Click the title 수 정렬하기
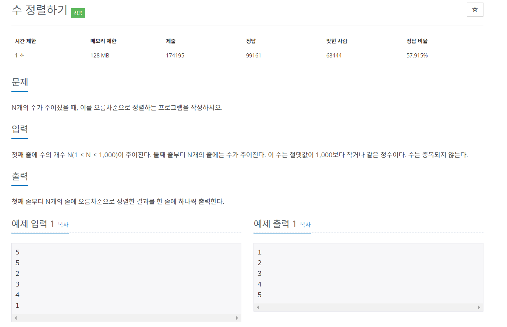 tap(39, 10)
